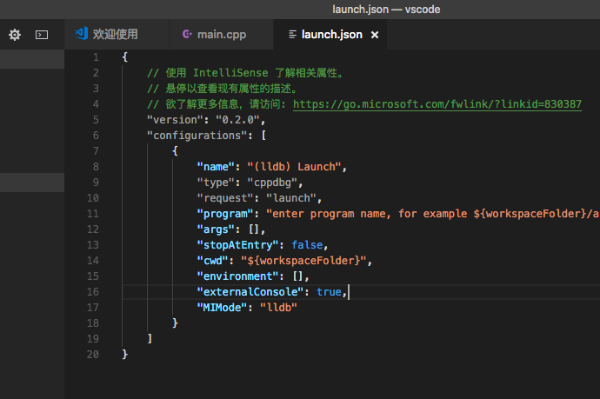This screenshot has width=600, height=399.
Task: Click the JSON file icon on launch.json tab
Action: pyautogui.click(x=291, y=35)
